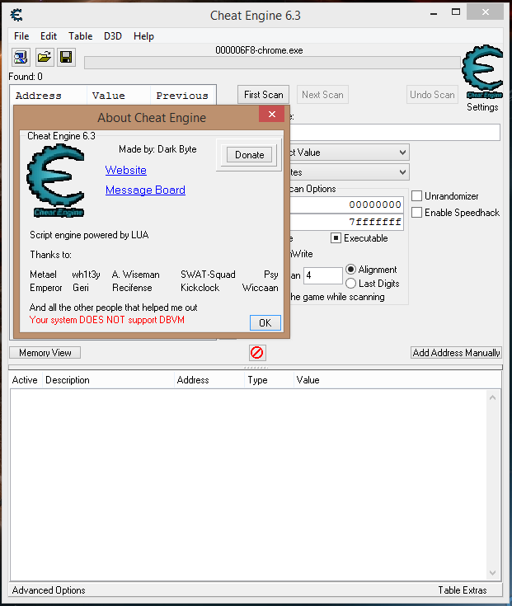Select the Last Digits radio button

[350, 284]
